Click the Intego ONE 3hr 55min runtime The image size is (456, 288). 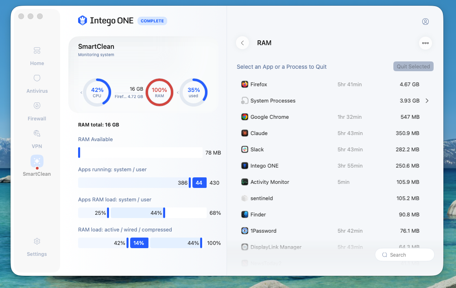(350, 166)
